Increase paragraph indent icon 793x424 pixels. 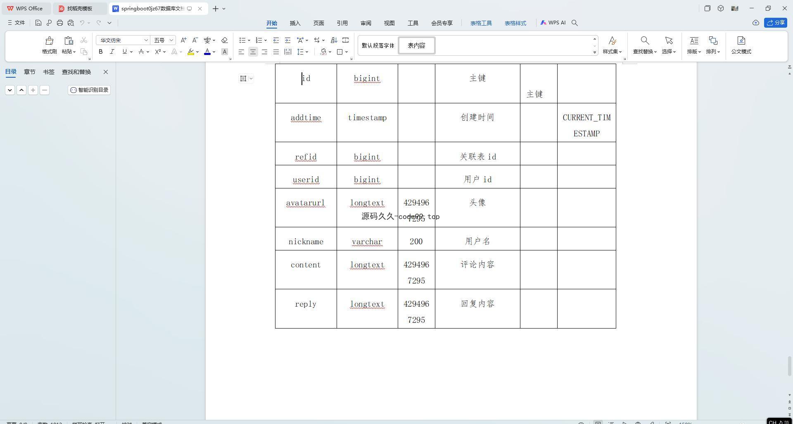click(x=287, y=40)
